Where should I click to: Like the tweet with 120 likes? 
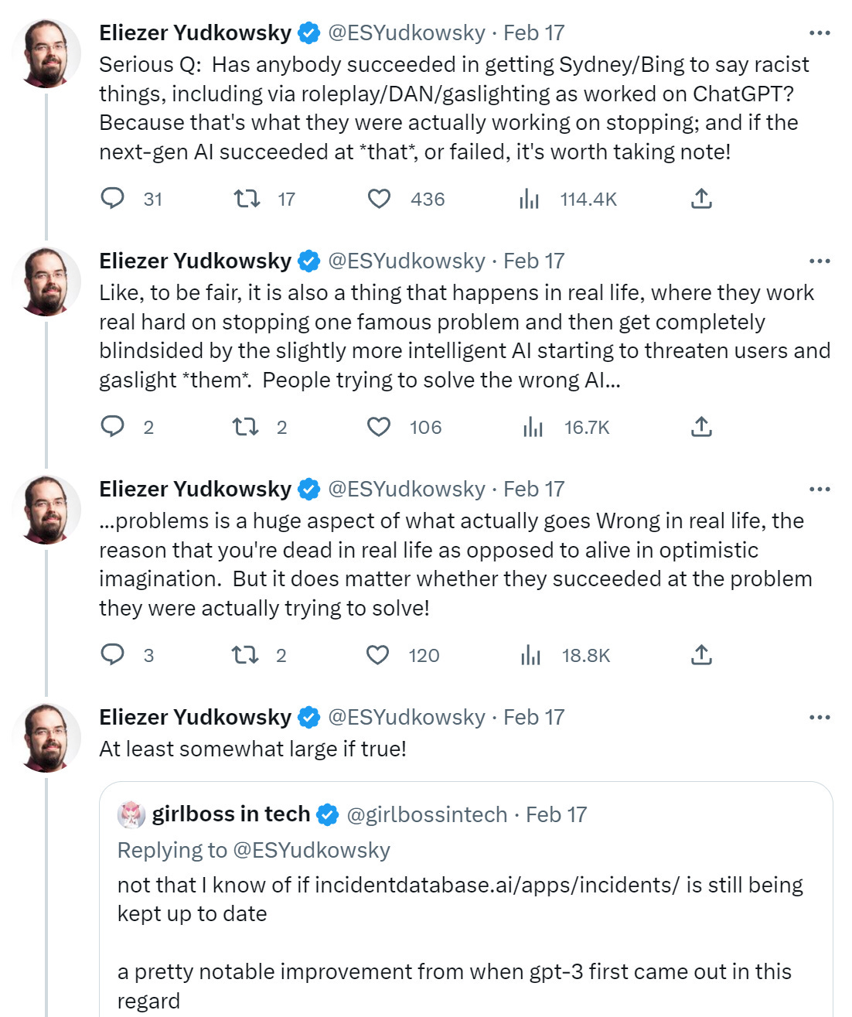point(378,655)
